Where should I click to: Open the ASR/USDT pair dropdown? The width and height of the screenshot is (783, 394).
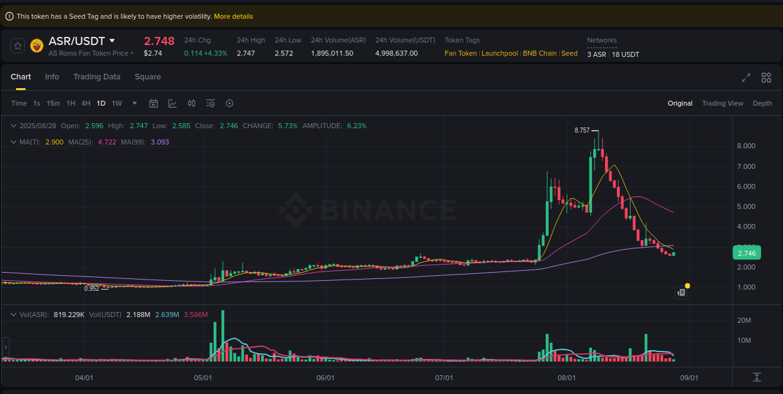[112, 40]
